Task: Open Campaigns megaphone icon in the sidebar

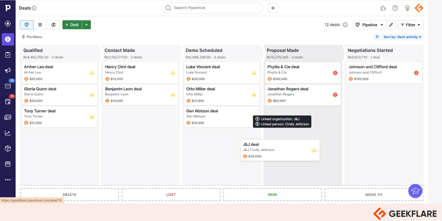Action: click(8, 70)
